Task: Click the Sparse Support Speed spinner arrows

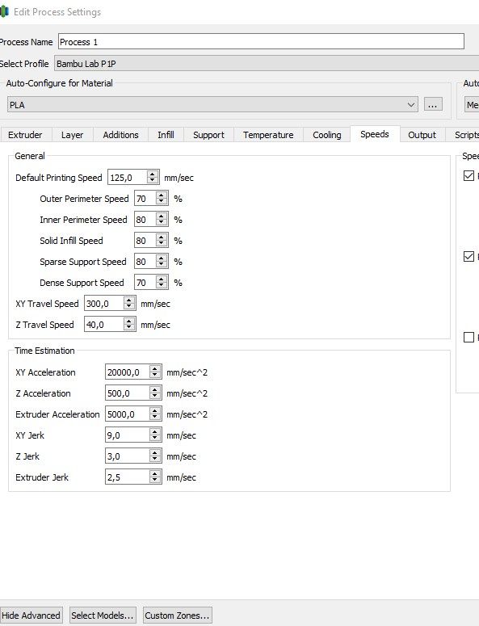Action: click(162, 262)
